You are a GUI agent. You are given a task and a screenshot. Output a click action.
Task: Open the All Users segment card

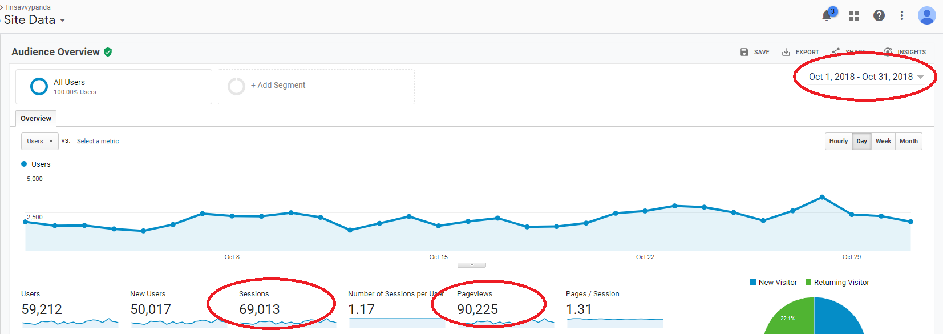114,86
